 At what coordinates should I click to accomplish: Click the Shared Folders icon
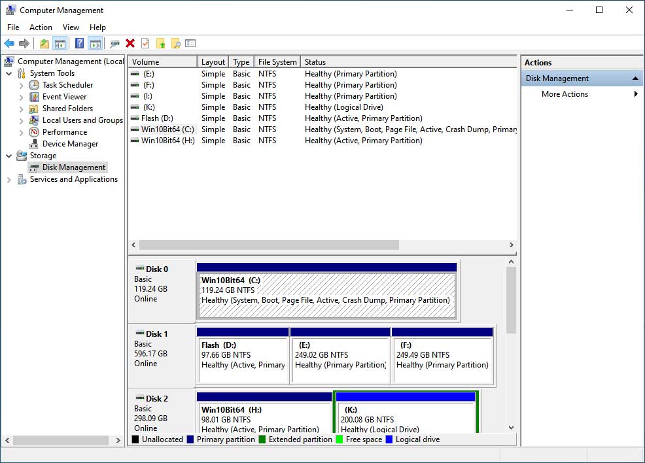(x=33, y=108)
